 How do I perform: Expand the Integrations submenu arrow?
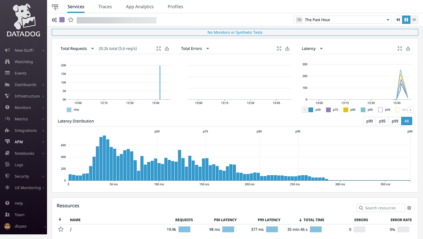click(43, 131)
